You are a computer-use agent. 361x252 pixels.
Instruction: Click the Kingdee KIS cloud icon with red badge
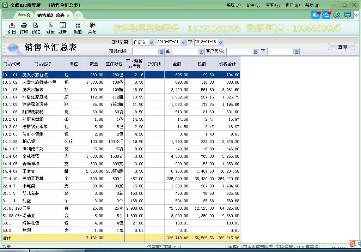(x=315, y=15)
